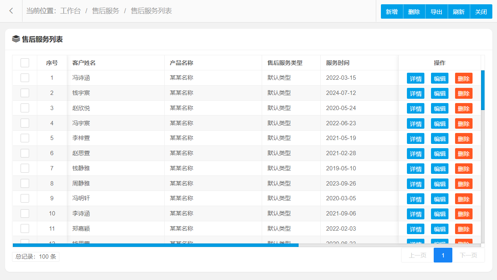Click 删除 for 冯诗涵 row
497x280 pixels.
coord(464,78)
